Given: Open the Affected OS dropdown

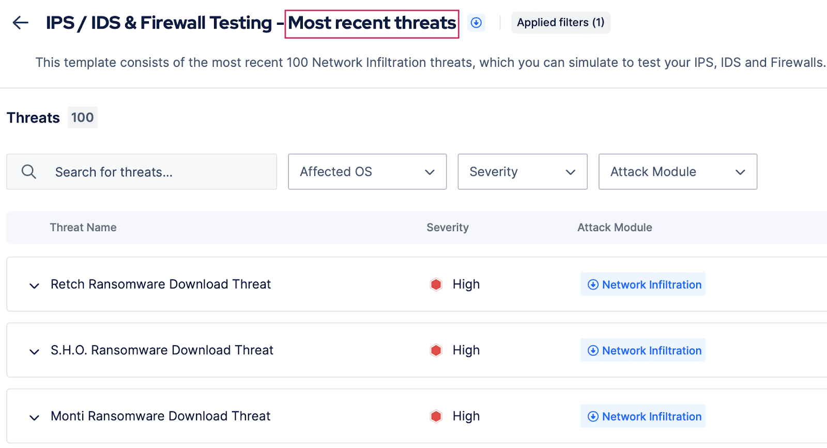Looking at the screenshot, I should point(367,172).
